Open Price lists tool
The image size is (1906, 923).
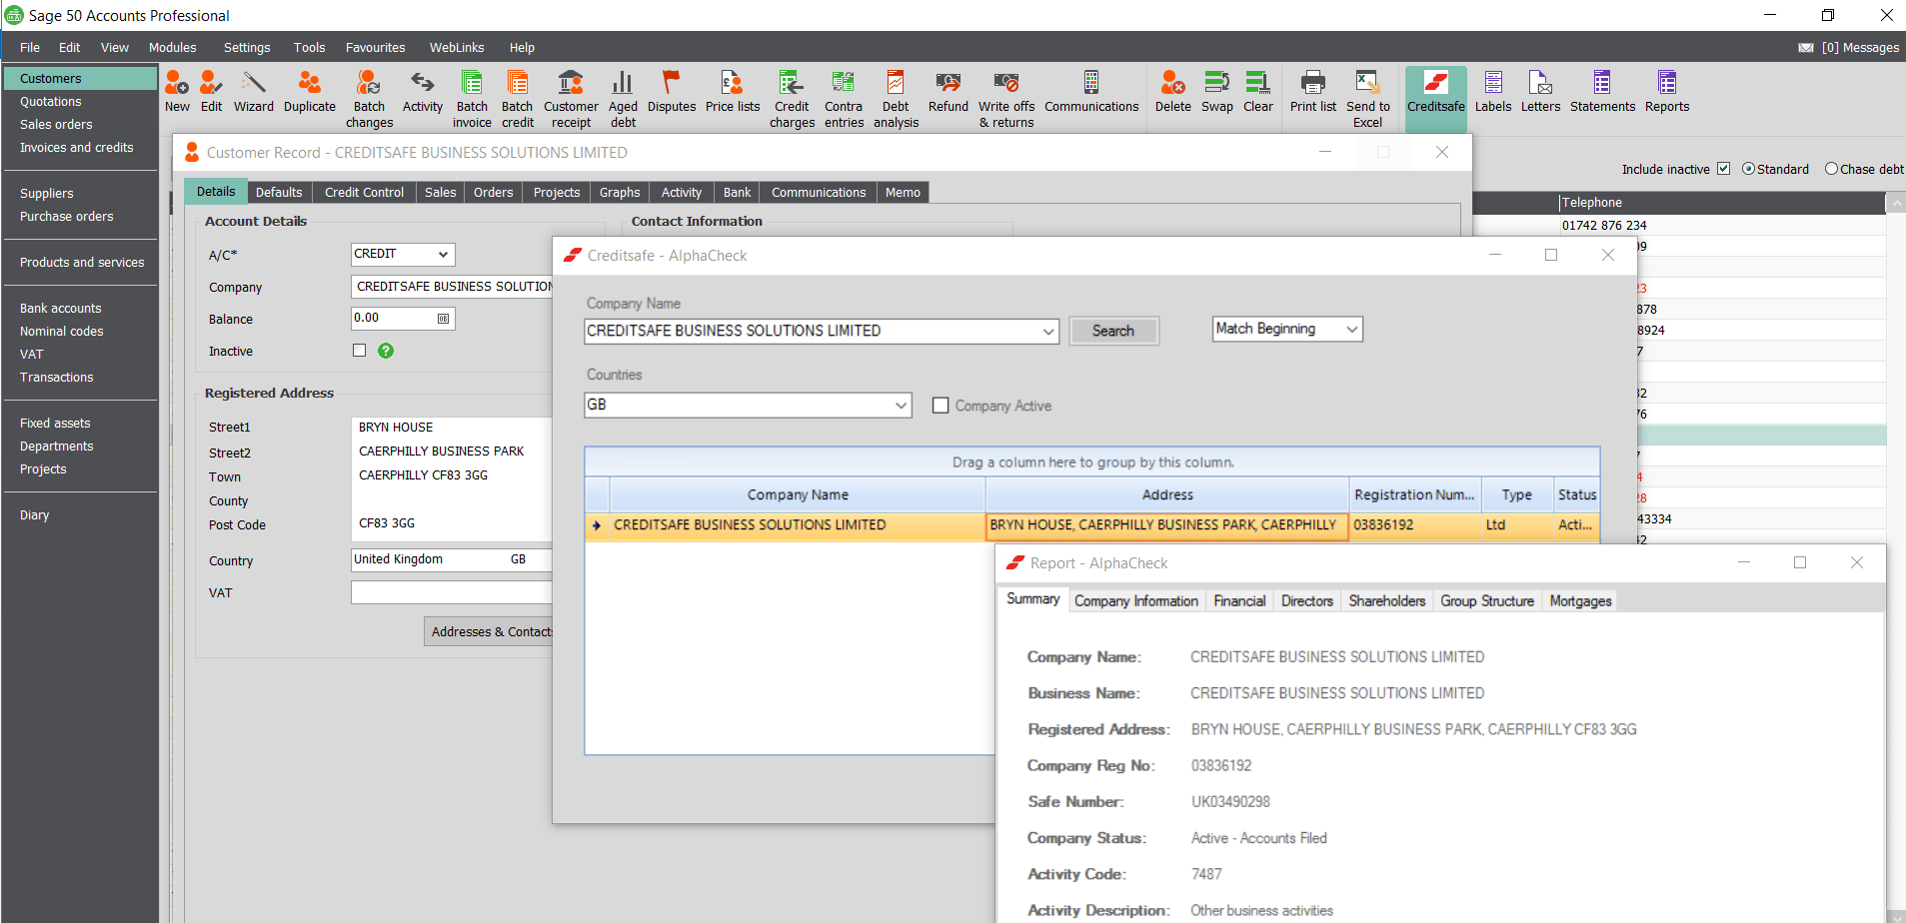point(733,91)
